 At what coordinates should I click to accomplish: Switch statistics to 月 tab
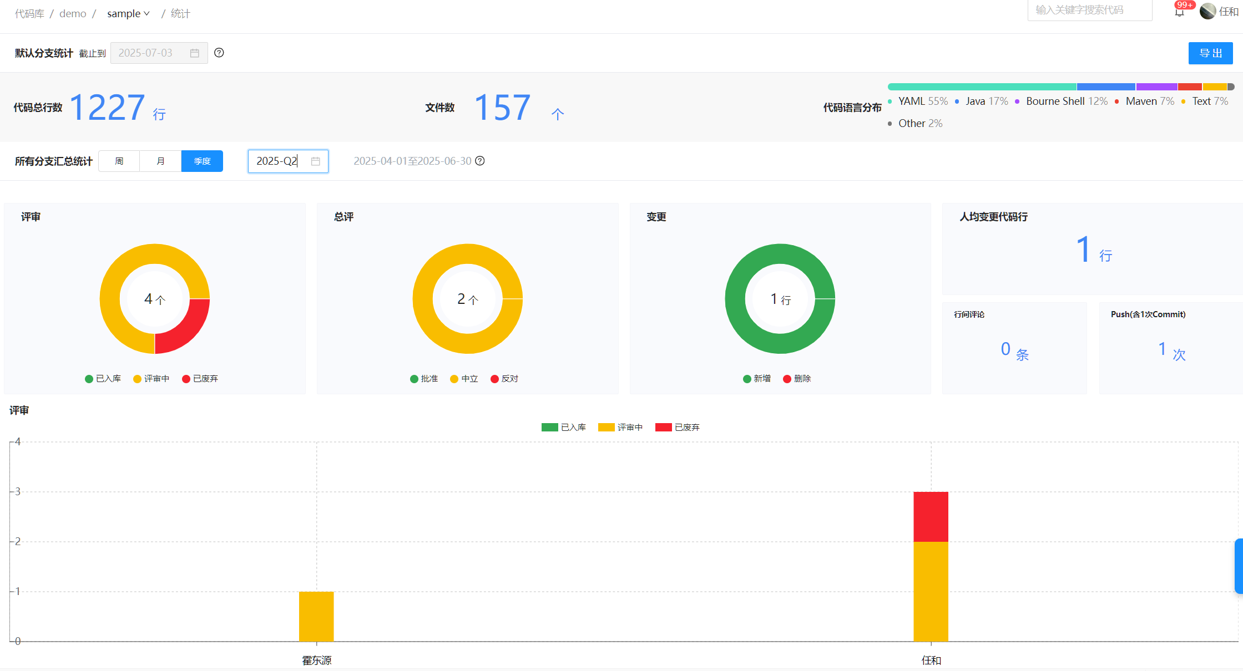click(160, 161)
